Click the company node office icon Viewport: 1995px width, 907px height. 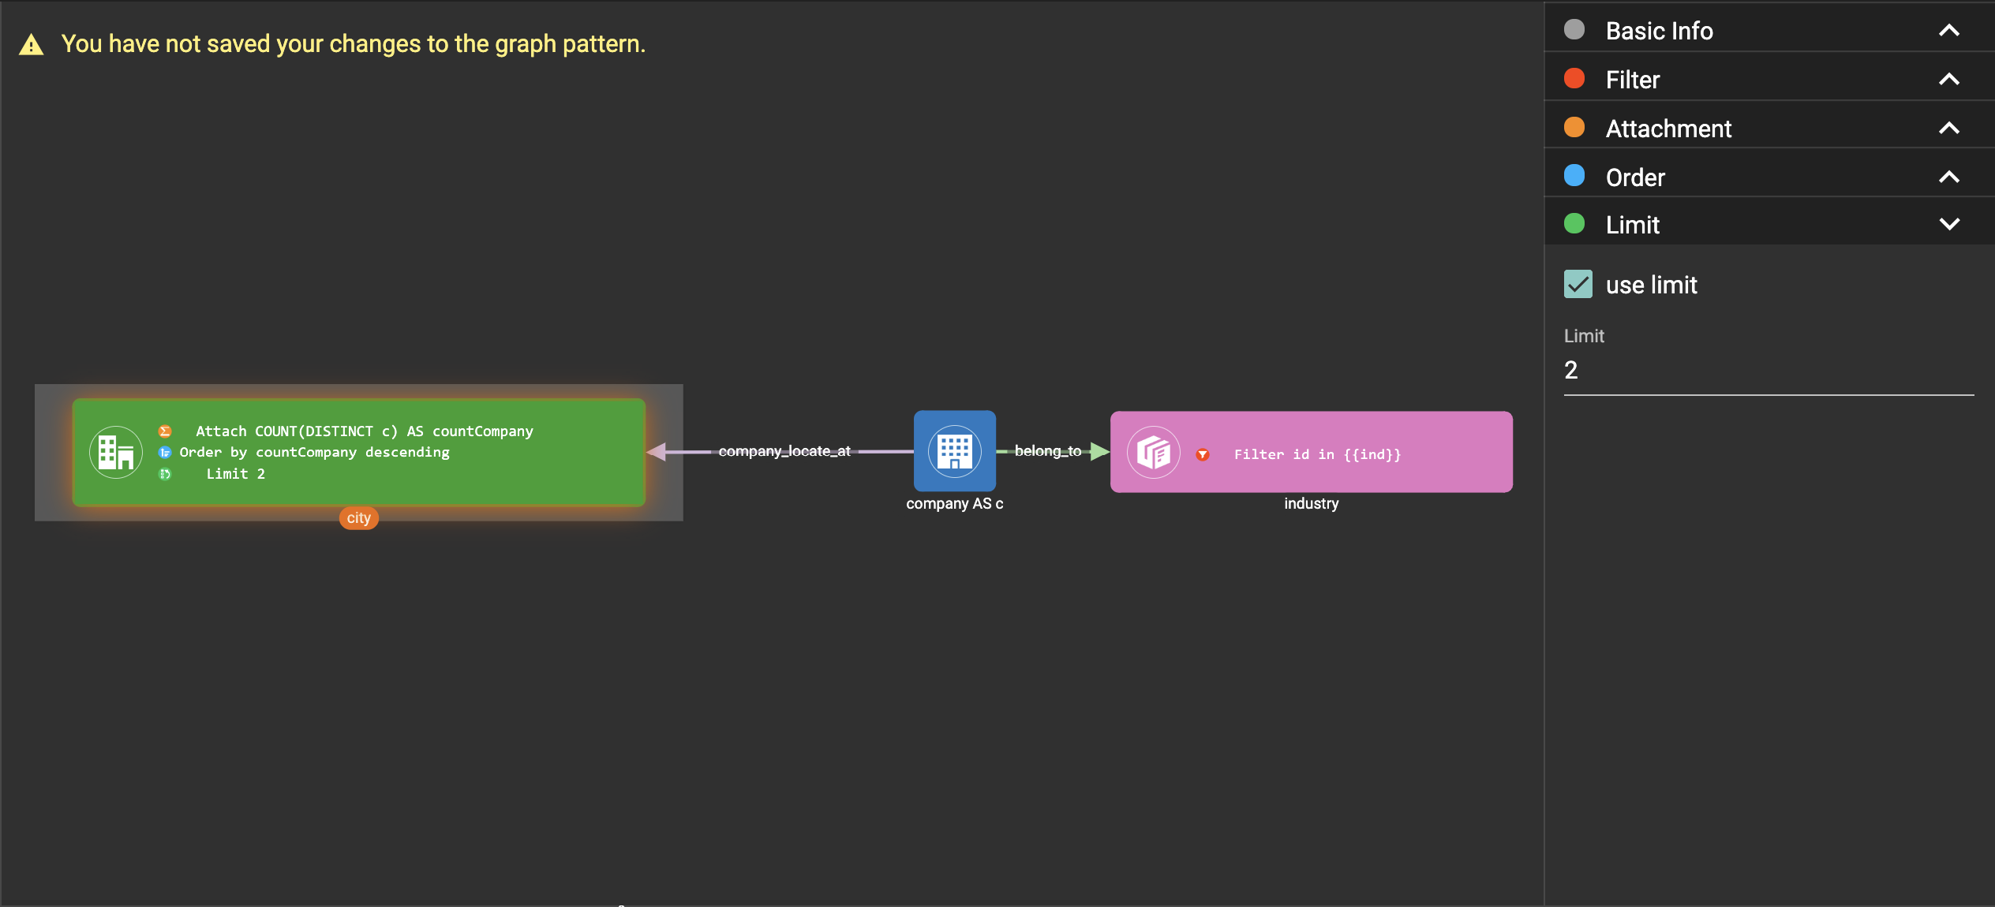954,451
